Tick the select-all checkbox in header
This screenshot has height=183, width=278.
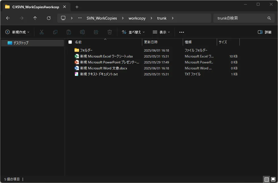70,42
